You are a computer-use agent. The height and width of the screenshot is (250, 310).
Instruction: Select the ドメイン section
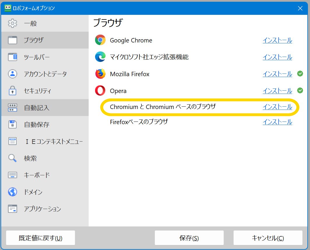(x=45, y=192)
